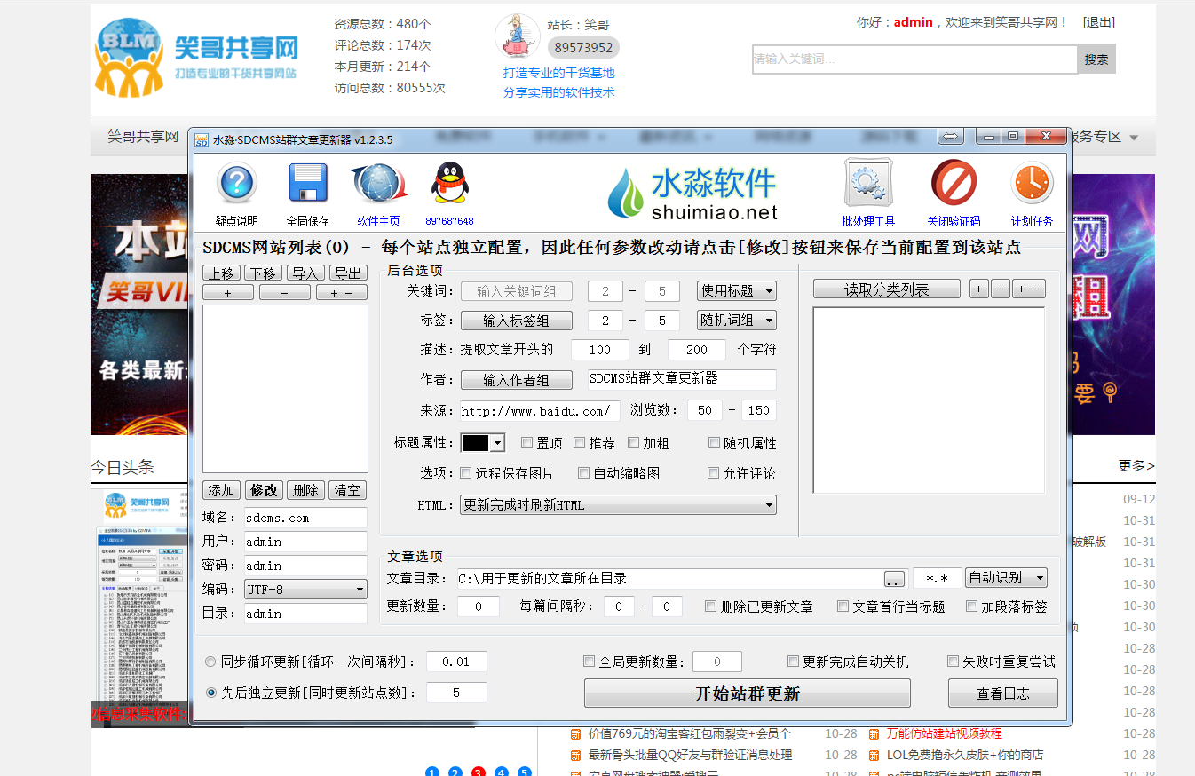
Task: Click the 域名 input field sdcms.com
Action: [x=305, y=518]
